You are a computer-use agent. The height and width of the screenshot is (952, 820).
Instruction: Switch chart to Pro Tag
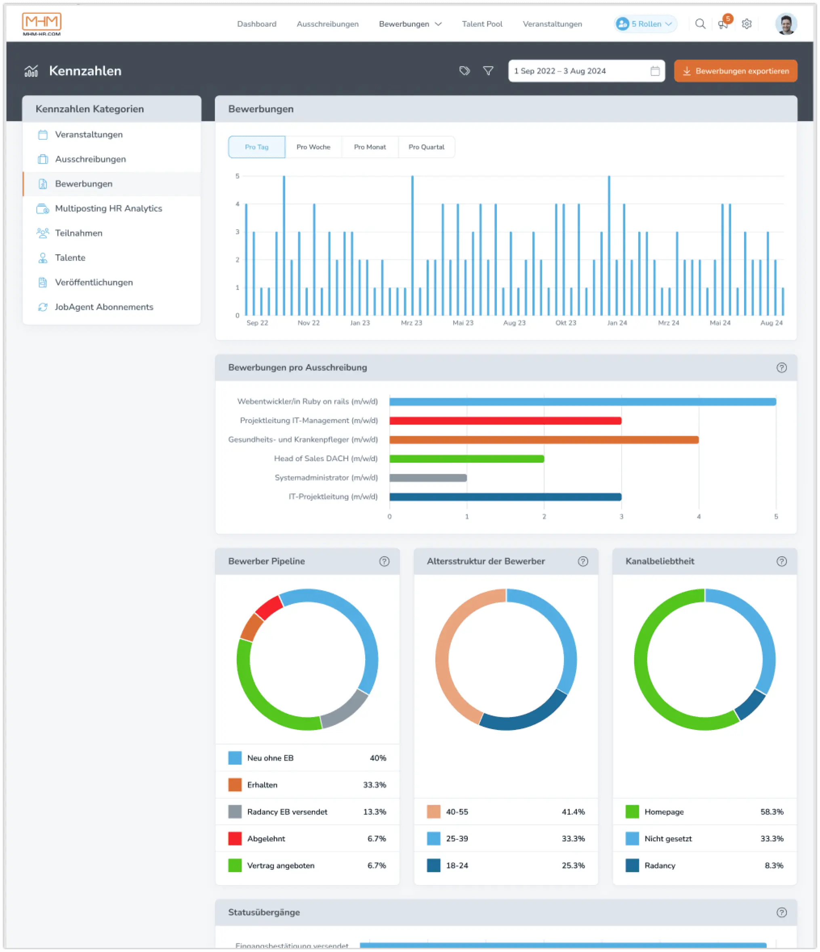pos(257,147)
